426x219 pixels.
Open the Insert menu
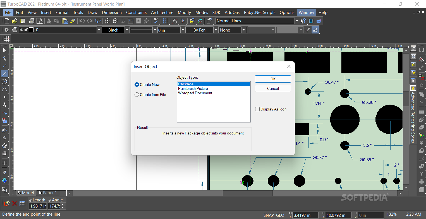[46, 12]
